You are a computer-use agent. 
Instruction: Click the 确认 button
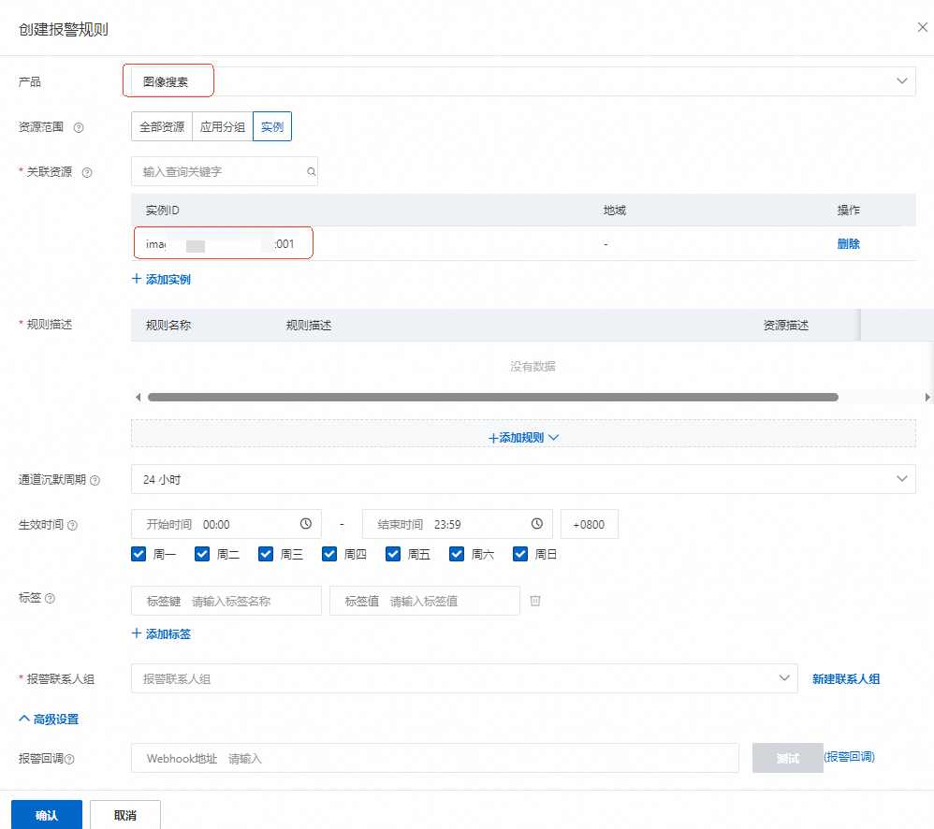point(47,815)
